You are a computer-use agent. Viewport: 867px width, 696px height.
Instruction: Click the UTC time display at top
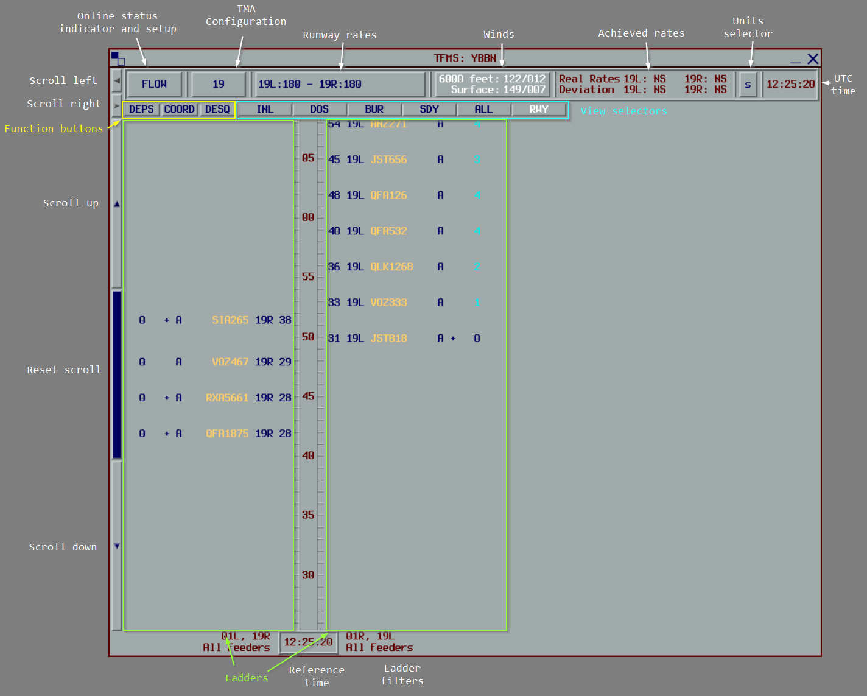[x=790, y=84]
